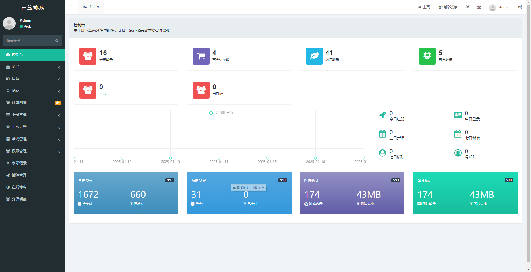Image resolution: width=531 pixels, height=272 pixels.
Task: Click the 清除缓存 link
Action: (x=448, y=7)
